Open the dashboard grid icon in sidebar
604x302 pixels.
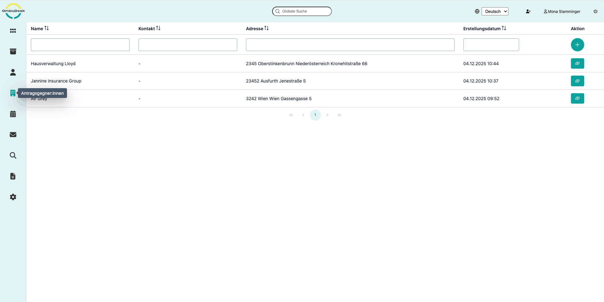tap(13, 31)
